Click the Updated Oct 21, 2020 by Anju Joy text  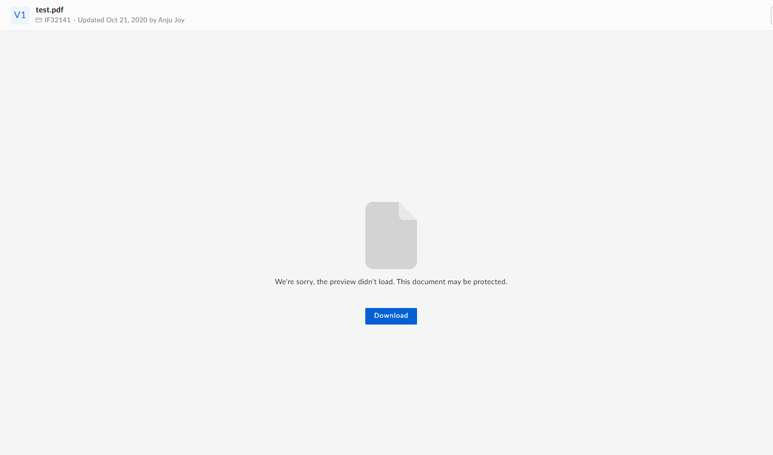pos(131,20)
